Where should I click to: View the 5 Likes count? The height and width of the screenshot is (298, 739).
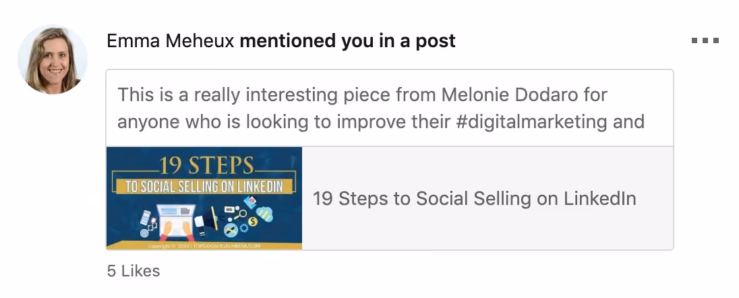[x=134, y=271]
